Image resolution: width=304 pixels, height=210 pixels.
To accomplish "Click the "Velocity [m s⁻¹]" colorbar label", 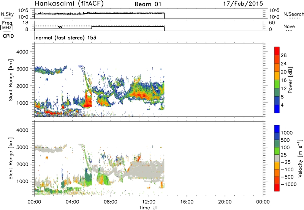I will pyautogui.click(x=300, y=158).
